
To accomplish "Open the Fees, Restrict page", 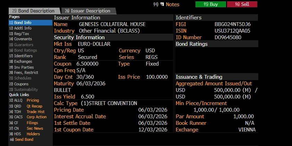I will (x=24, y=72).
